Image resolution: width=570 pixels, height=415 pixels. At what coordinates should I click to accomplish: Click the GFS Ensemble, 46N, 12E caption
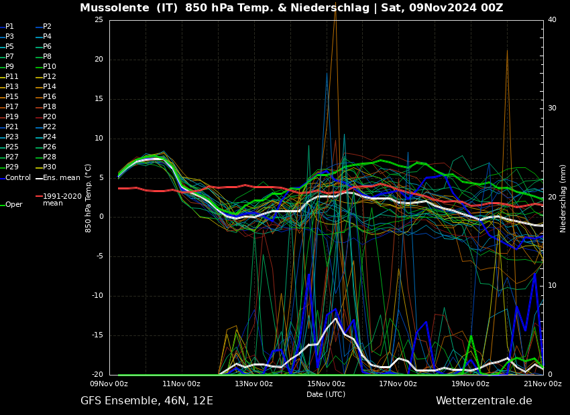[x=147, y=401]
